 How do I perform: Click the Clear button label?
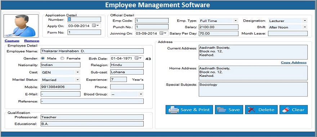pos(298,110)
